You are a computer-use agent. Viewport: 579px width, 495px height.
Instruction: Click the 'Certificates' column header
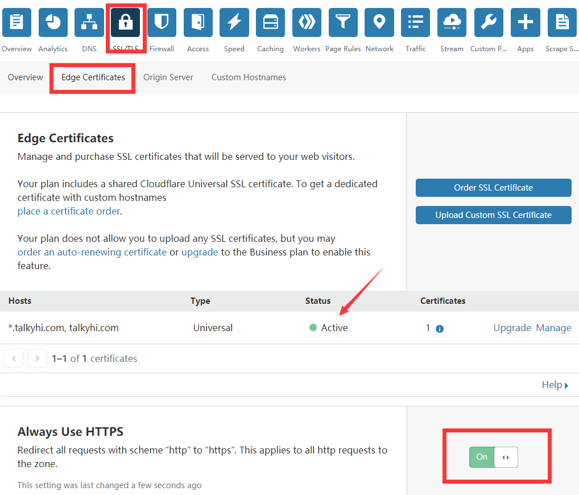(442, 301)
